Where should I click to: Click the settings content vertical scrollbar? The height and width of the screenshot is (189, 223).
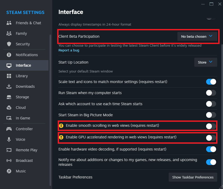pos(222,105)
